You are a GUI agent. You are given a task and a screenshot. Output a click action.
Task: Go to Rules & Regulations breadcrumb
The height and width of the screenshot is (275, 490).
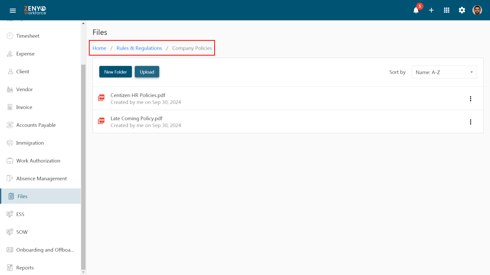[139, 48]
